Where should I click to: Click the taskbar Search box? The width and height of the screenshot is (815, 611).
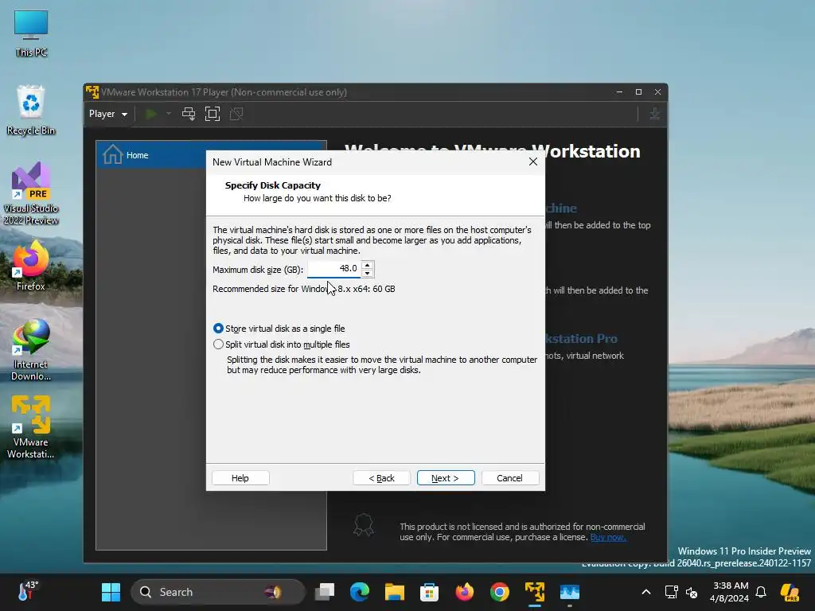pyautogui.click(x=218, y=592)
